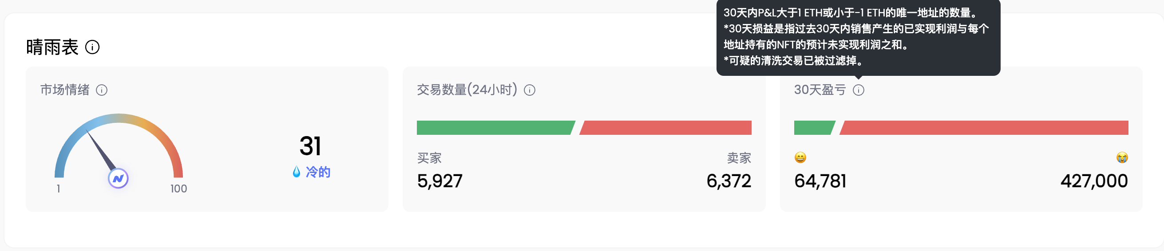Click the N logo at the gauge needle base
The width and height of the screenshot is (1164, 251).
(119, 179)
